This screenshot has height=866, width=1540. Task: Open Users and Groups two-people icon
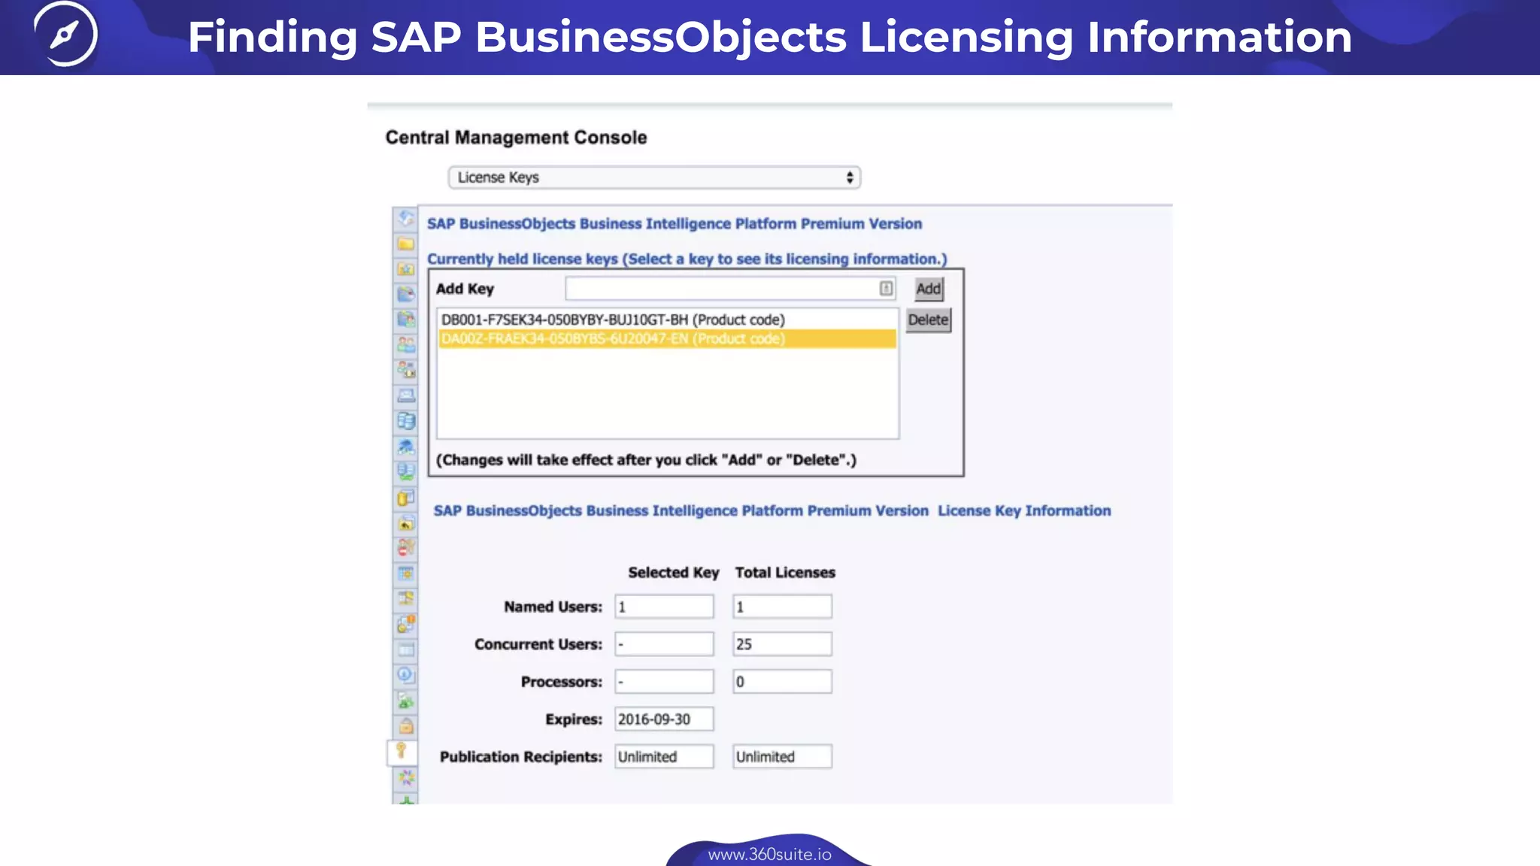pyautogui.click(x=406, y=345)
